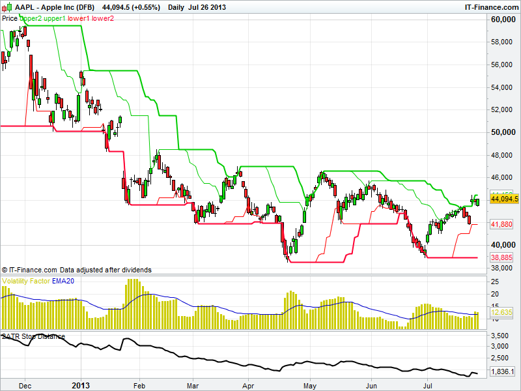Click the candlestick icon beside AAPL title

(7, 7)
